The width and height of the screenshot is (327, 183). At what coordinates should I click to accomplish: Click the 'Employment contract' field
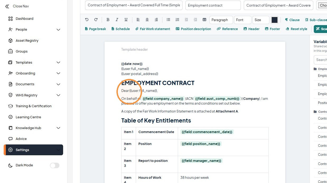click(213, 5)
